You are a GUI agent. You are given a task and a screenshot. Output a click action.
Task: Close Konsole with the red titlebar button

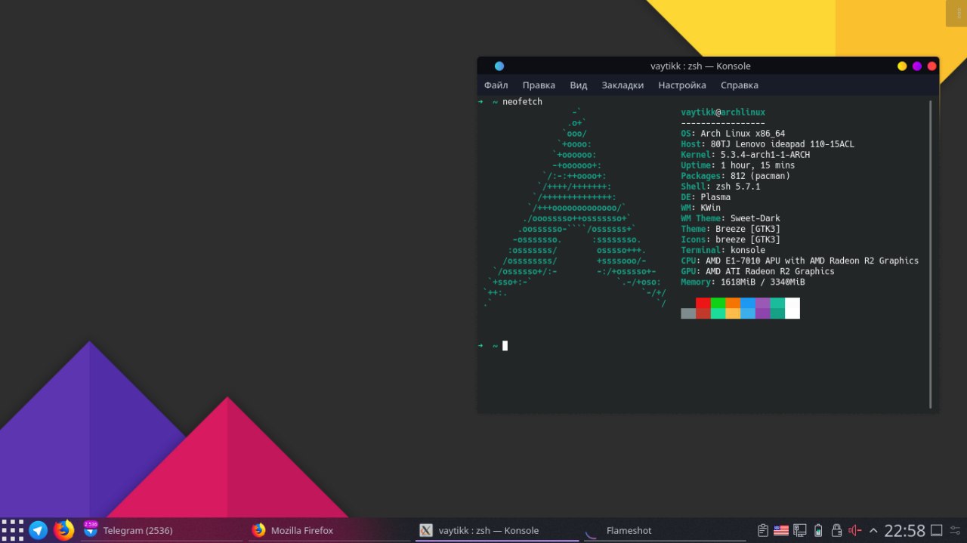[932, 66]
